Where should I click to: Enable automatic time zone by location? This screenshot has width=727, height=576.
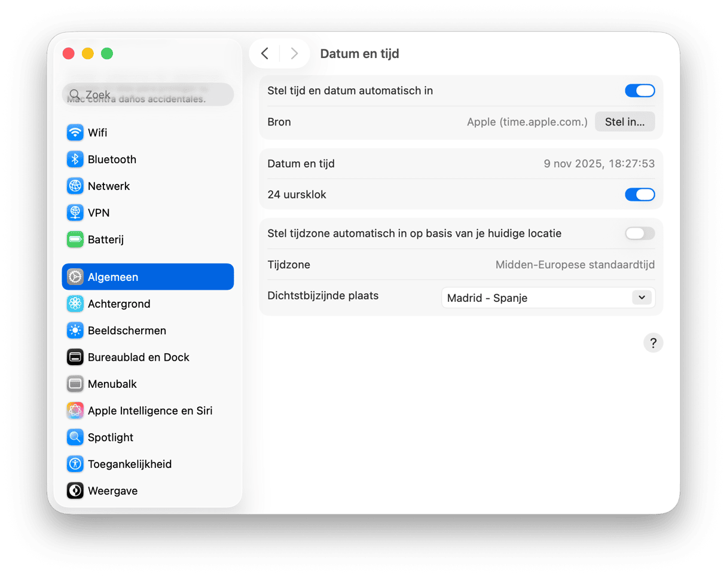(639, 234)
